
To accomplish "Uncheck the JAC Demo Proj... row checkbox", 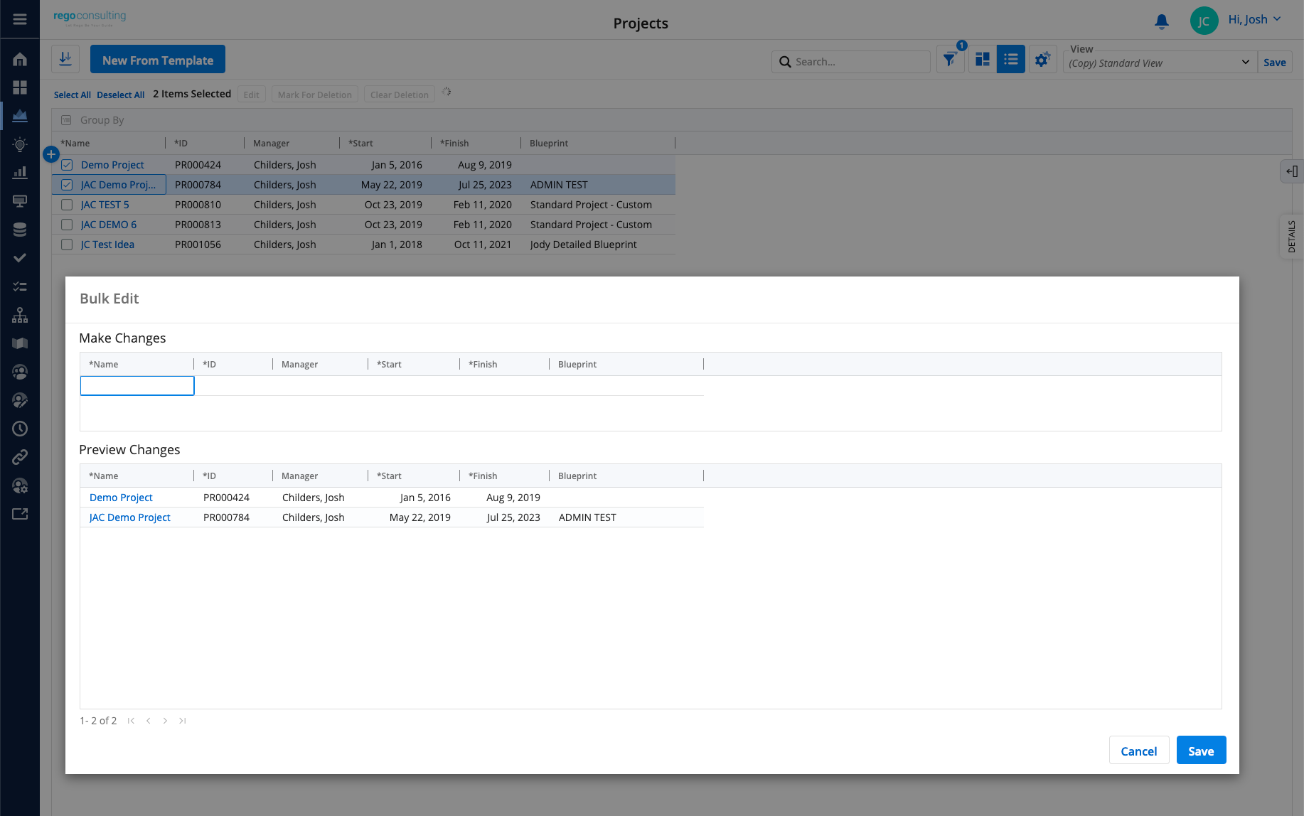I will click(x=67, y=185).
